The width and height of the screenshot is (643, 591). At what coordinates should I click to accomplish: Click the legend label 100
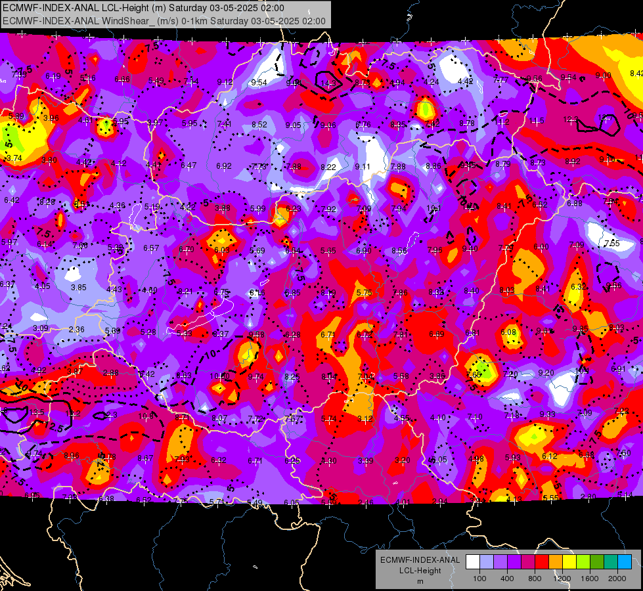coord(479,579)
